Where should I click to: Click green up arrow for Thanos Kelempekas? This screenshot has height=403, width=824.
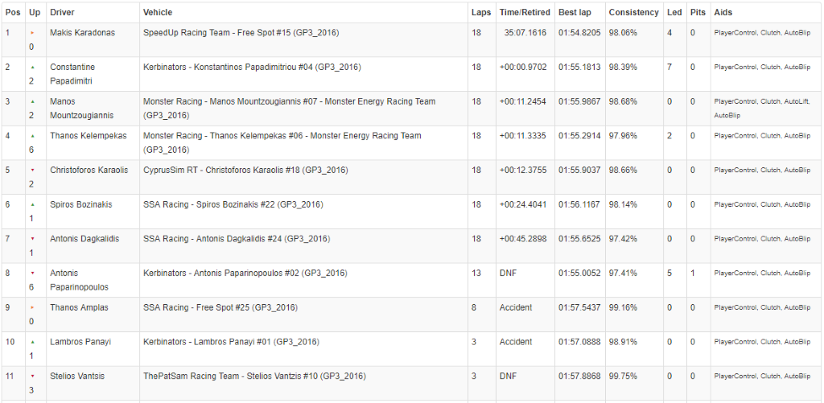point(32,136)
